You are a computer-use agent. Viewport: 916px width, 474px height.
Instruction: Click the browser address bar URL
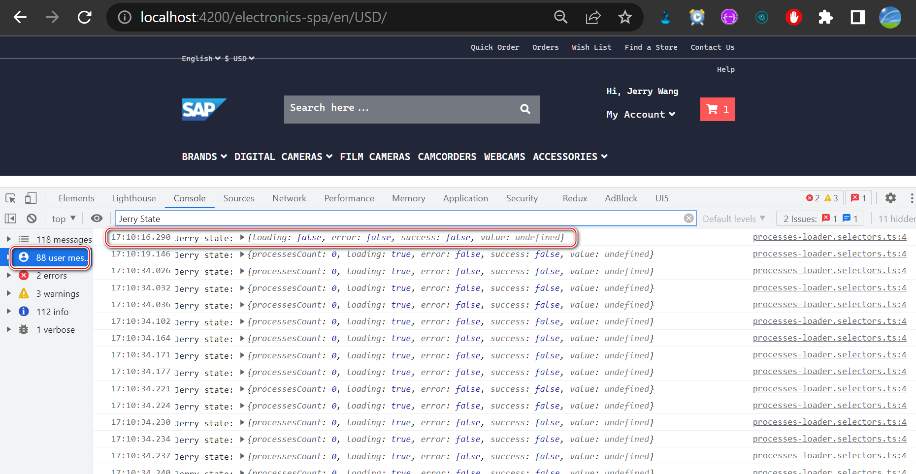[x=263, y=18]
